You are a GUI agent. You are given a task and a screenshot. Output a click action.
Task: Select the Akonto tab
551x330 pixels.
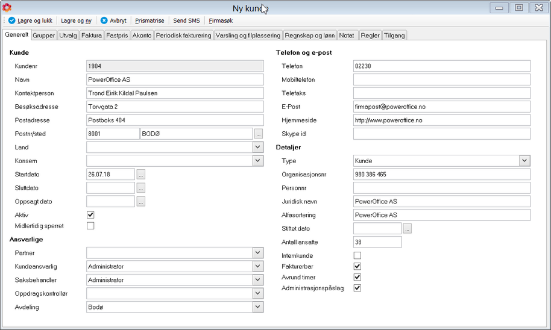[x=142, y=36]
